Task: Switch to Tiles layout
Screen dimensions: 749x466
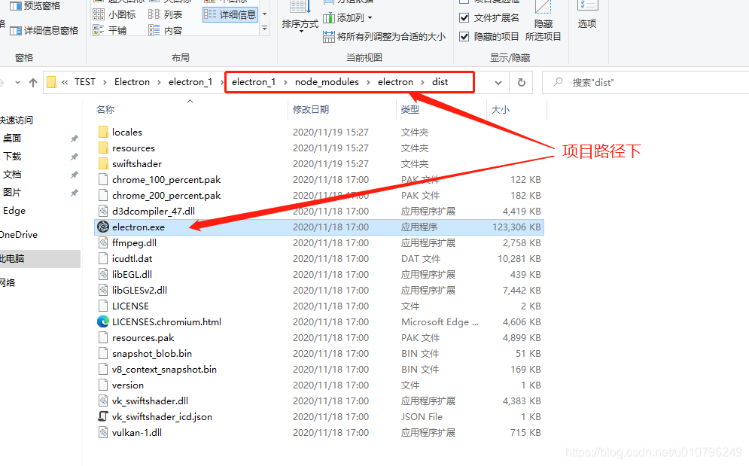Action: [110, 30]
